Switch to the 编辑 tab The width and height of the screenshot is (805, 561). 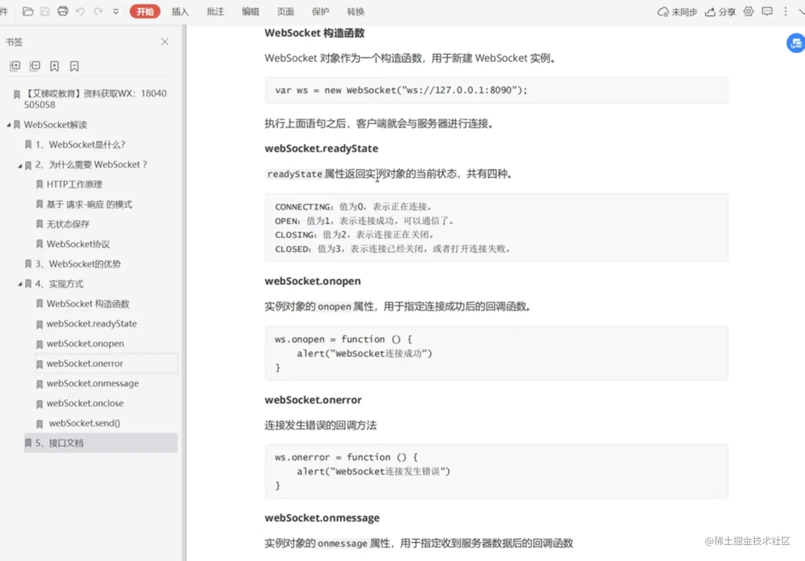click(x=250, y=11)
